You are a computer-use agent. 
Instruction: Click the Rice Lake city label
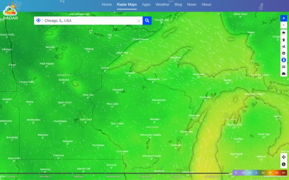[112, 104]
